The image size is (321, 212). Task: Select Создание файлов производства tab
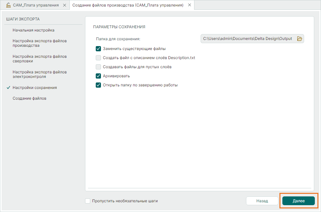click(x=128, y=5)
